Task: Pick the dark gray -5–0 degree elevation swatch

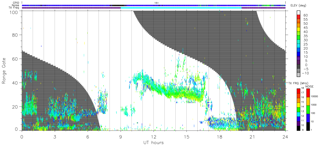Action: pos(299,67)
